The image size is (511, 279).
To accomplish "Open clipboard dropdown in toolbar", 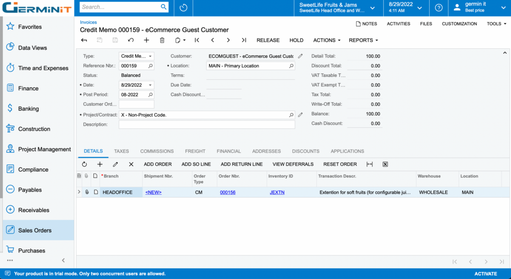I will 180,40.
